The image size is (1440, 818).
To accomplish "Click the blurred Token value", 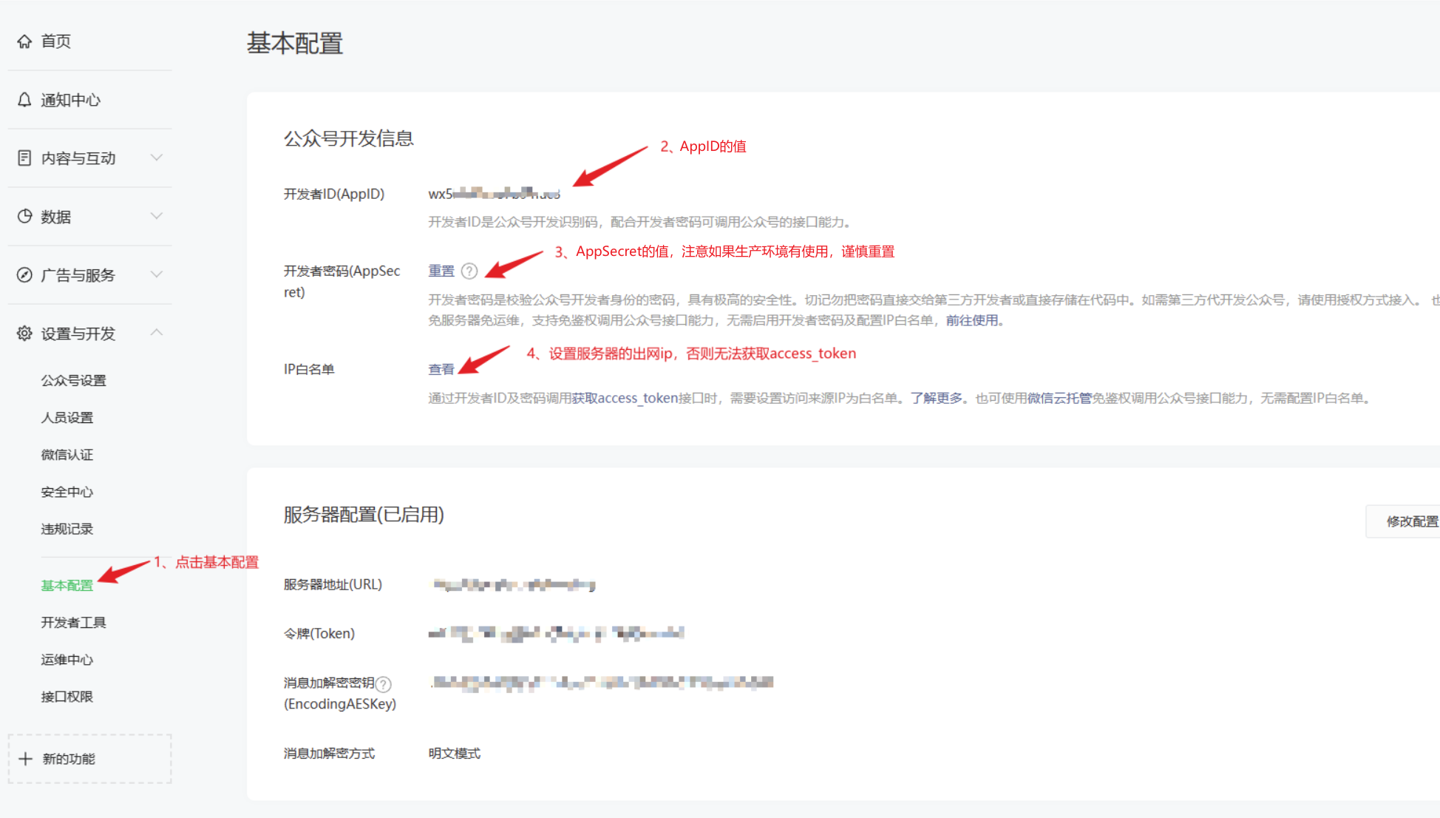I will pyautogui.click(x=556, y=633).
